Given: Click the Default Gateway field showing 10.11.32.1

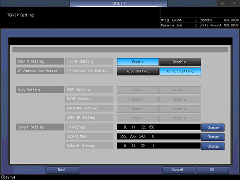Looking at the screenshot, I should tap(159, 146).
